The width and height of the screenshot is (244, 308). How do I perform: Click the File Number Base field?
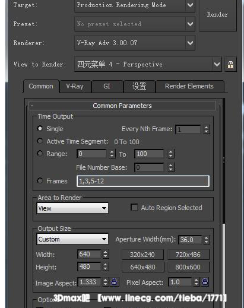pos(149,167)
